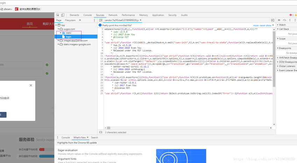Toggle the device toolbar icon
Screen dimensions: 297x163
[63, 15]
